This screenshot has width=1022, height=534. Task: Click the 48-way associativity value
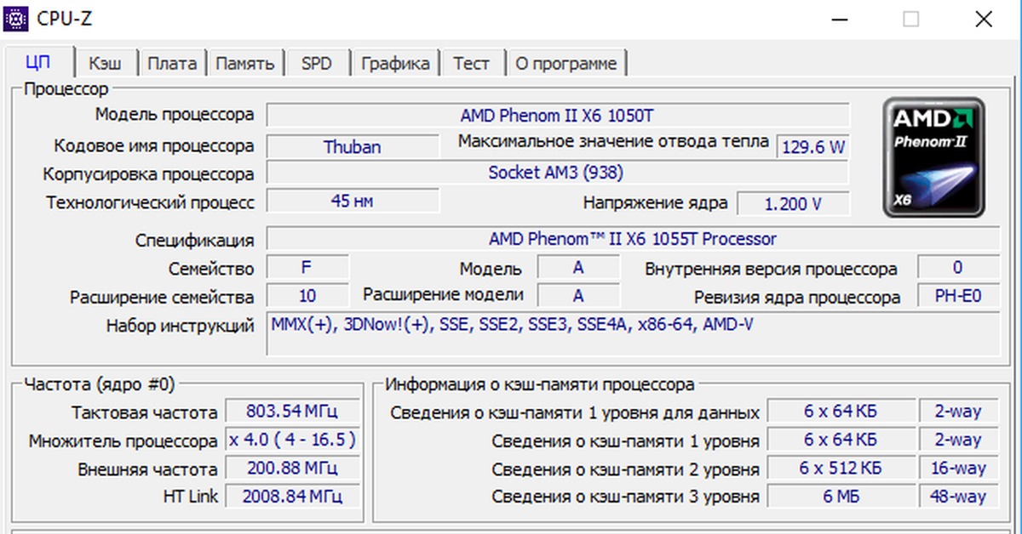tap(958, 497)
